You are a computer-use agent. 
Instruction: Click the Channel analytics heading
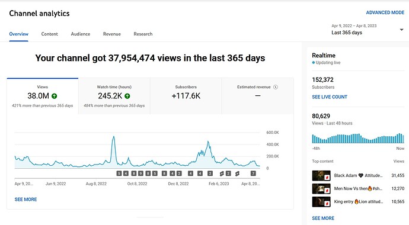39,14
